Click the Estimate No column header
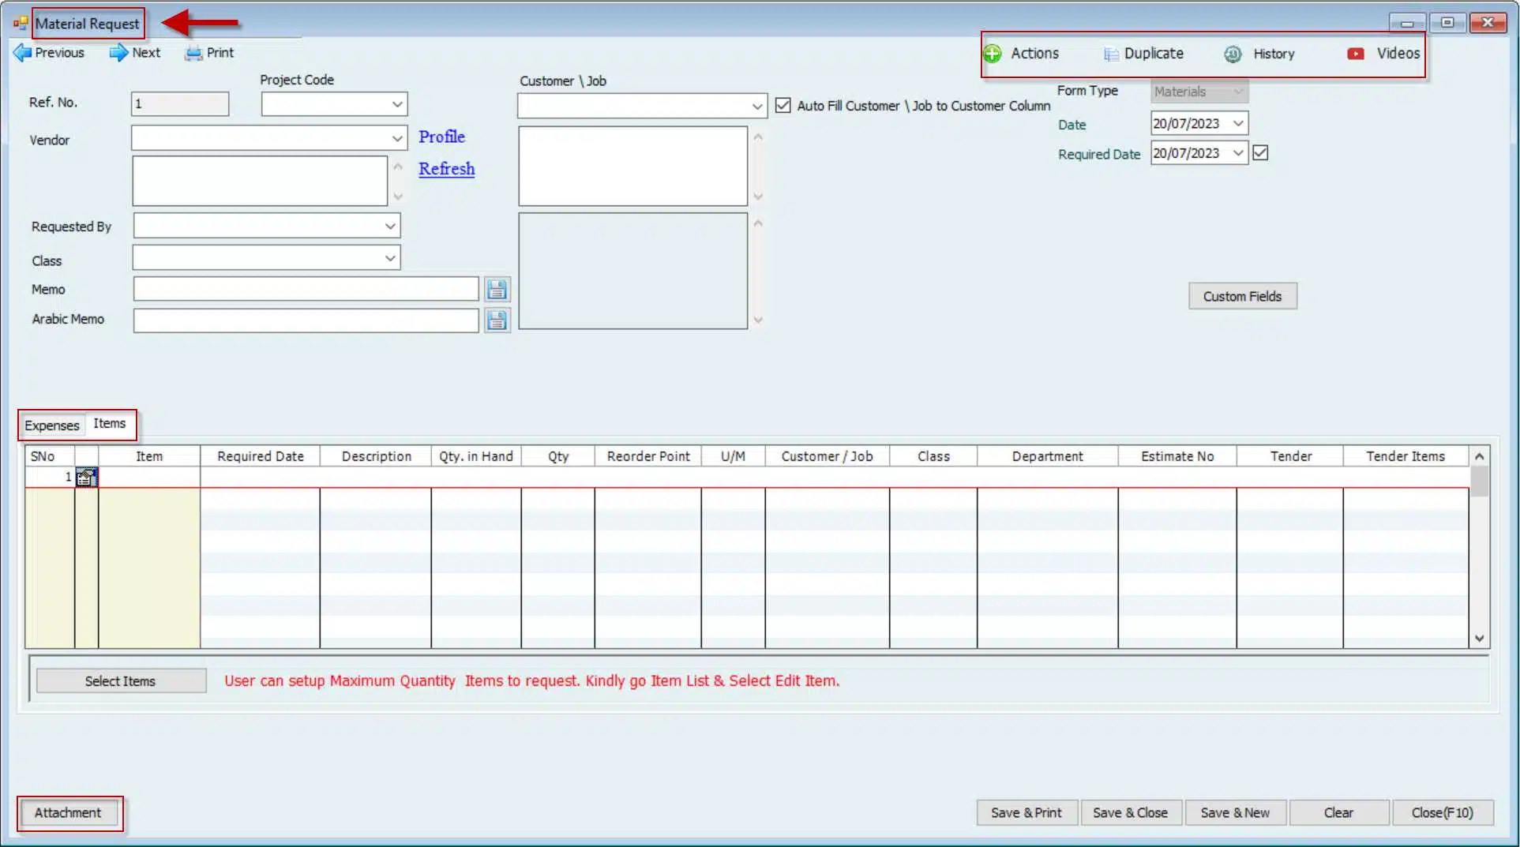This screenshot has width=1520, height=847. point(1177,456)
